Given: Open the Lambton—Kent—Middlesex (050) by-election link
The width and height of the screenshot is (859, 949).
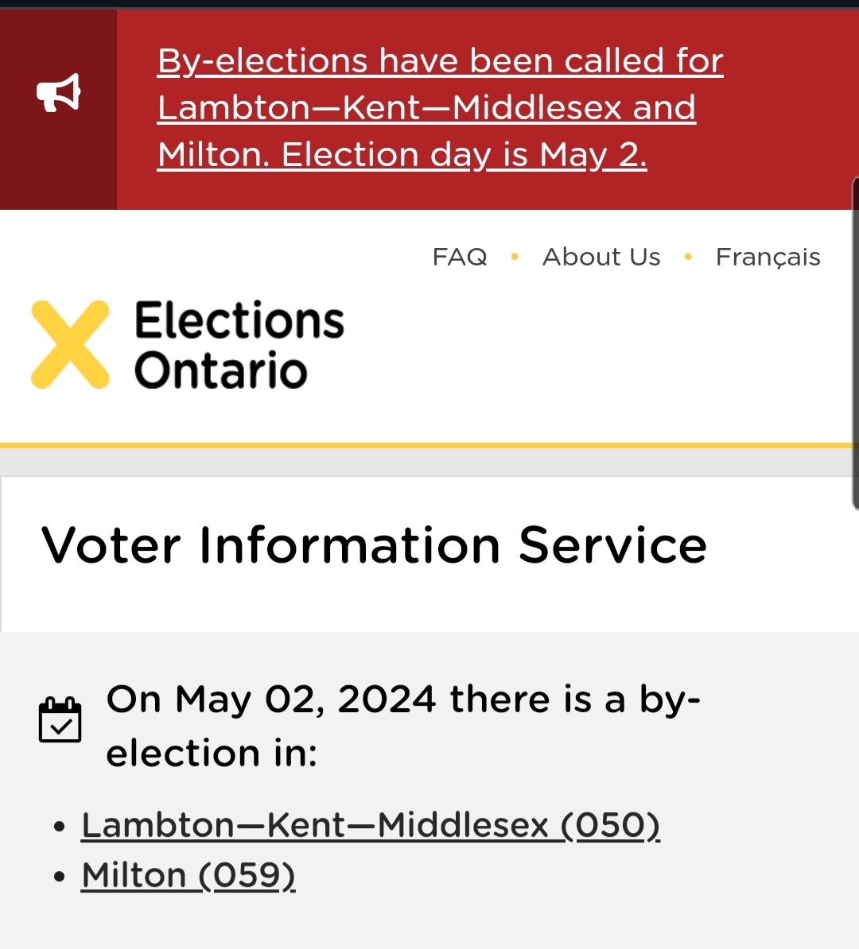Looking at the screenshot, I should pos(371,825).
